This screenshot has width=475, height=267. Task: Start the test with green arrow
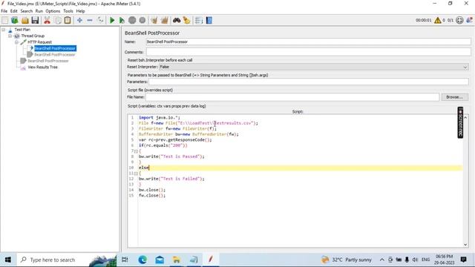tap(112, 20)
